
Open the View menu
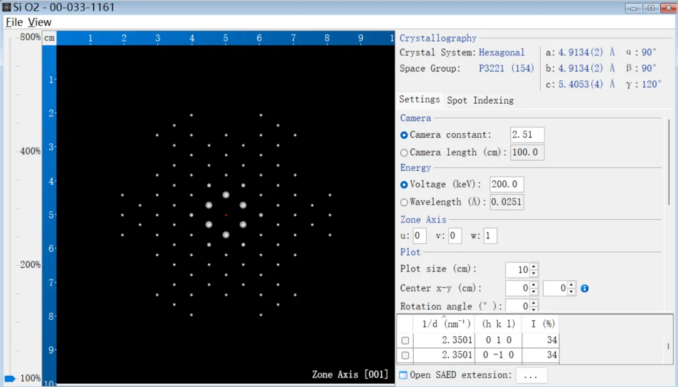pos(40,22)
